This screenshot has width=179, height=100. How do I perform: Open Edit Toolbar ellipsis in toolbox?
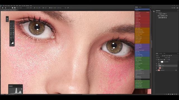pyautogui.click(x=11, y=39)
